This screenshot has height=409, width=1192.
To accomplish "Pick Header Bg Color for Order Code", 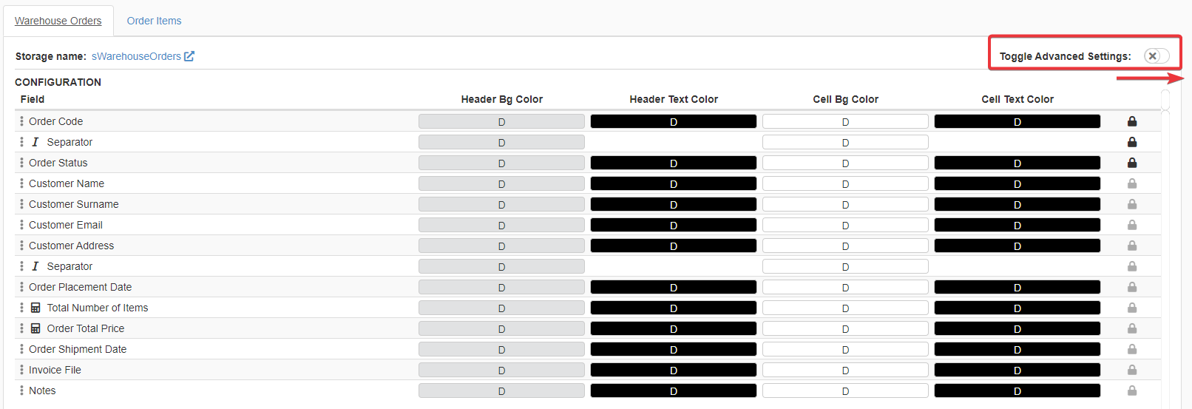I will (x=501, y=121).
